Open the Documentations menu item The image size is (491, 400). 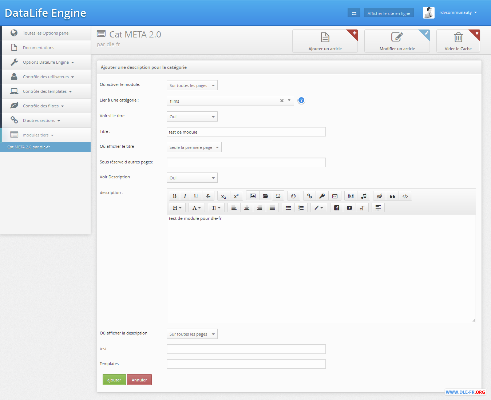[x=45, y=48]
